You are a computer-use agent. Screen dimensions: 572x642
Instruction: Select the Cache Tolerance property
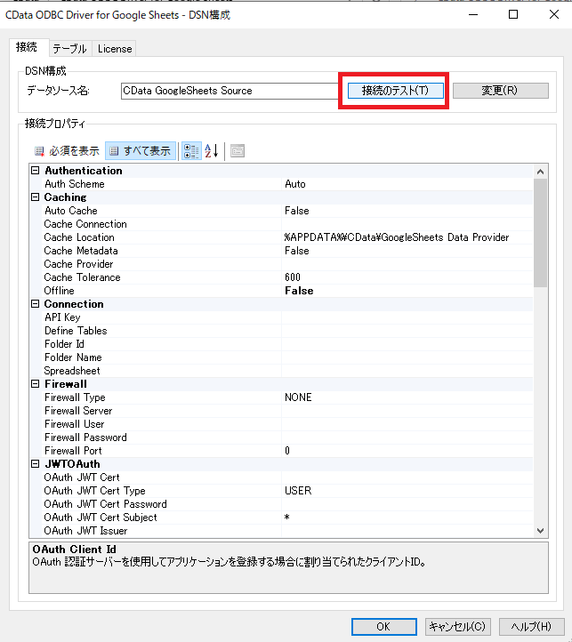pos(286,277)
